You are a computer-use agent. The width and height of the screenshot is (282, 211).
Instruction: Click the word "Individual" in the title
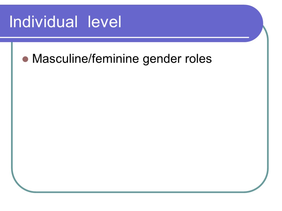43,22
